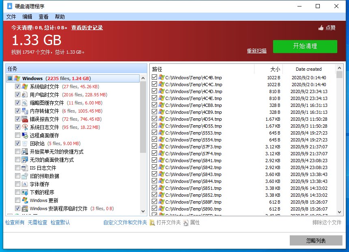Enable the 旧的预取数据 checkbox
349x252 pixels.
(17, 176)
